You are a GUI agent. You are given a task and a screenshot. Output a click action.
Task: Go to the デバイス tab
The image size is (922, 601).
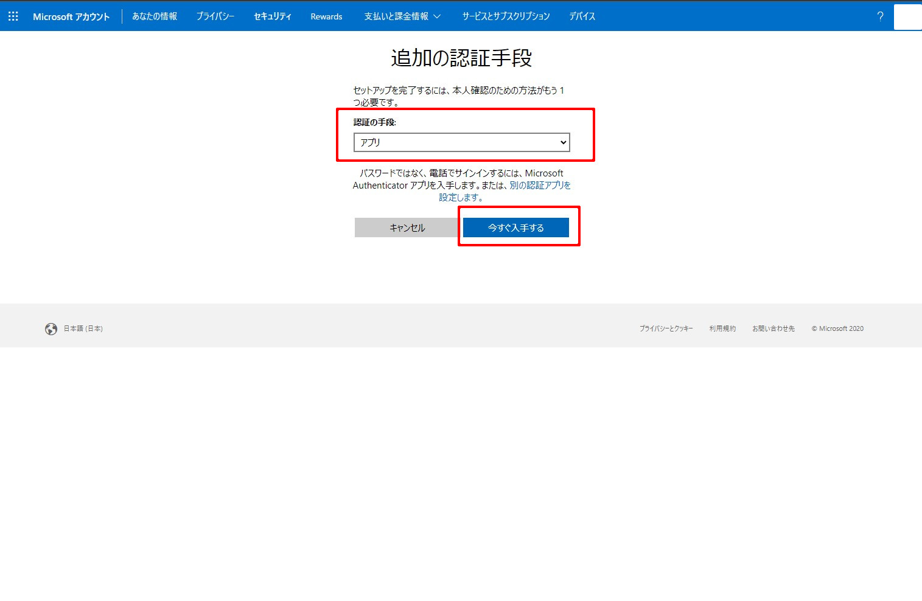pyautogui.click(x=582, y=16)
